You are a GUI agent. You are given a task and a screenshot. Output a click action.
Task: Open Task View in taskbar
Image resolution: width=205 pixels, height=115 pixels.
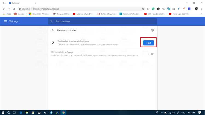(x=14, y=113)
